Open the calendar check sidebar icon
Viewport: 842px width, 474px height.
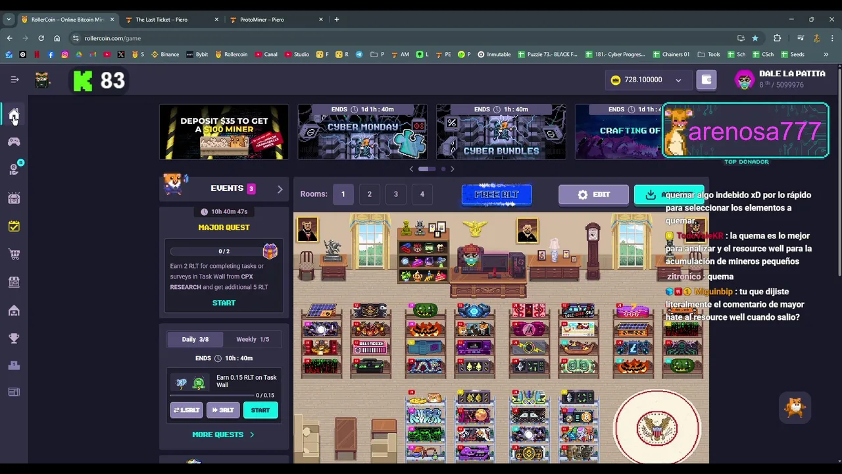click(14, 226)
